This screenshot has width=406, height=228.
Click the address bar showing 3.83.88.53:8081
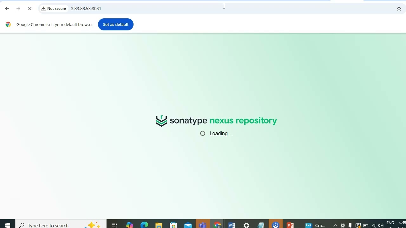pyautogui.click(x=222, y=9)
